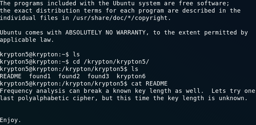
Task: Click the first 'krypton5@krypton:~$' prompt
Action: point(35,55)
